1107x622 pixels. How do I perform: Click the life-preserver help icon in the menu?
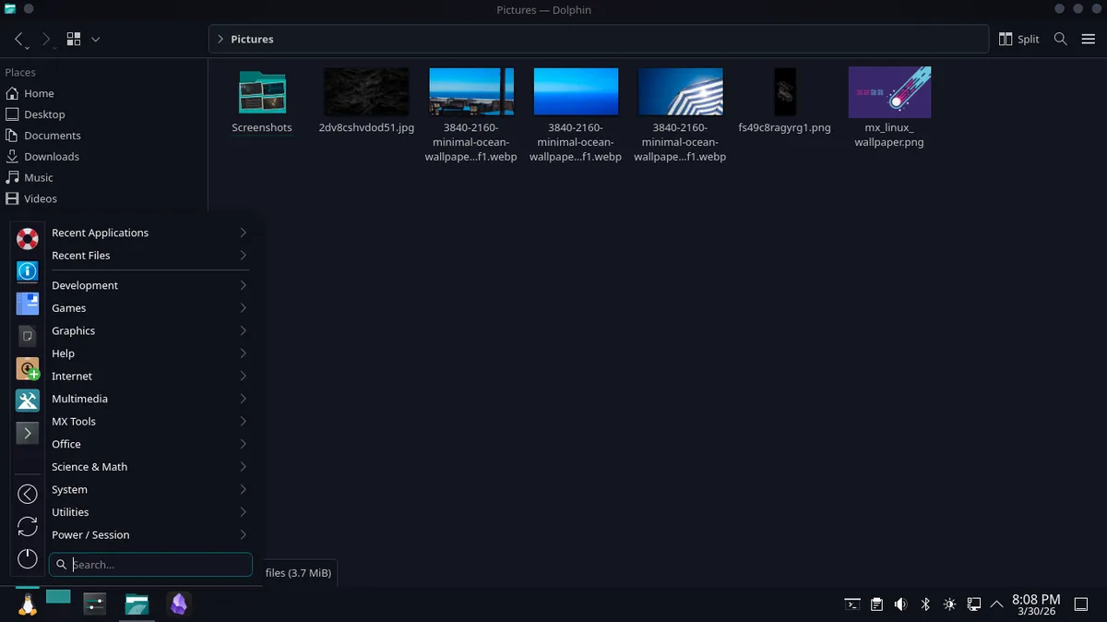27,238
